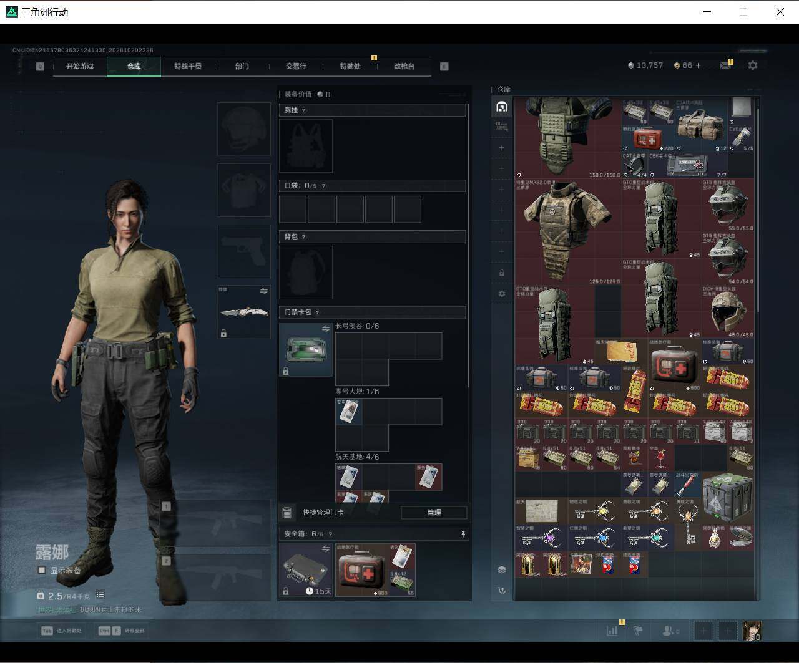The height and width of the screenshot is (663, 799).
Task: Click the 管理 keycard button
Action: (434, 512)
